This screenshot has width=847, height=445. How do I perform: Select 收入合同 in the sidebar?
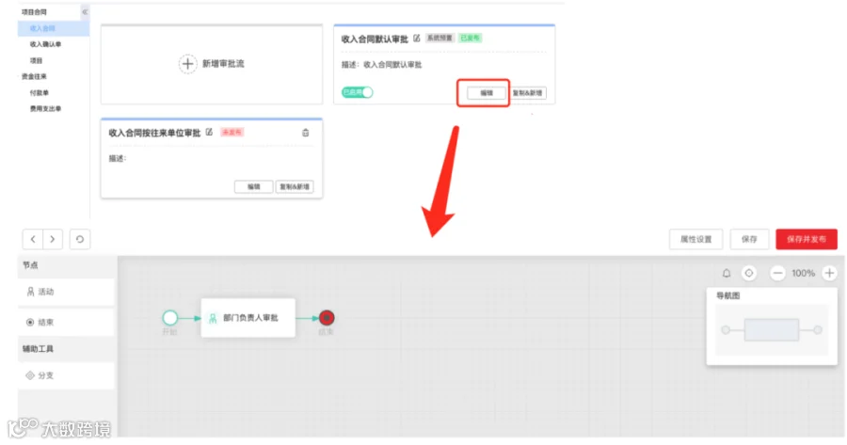click(53, 28)
